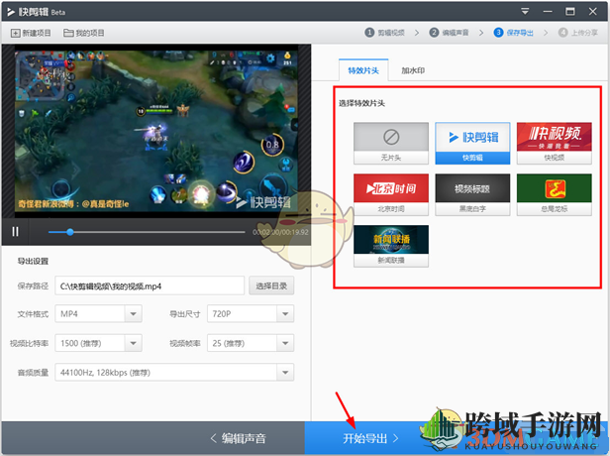Click the playback progress slider handle

(x=70, y=232)
